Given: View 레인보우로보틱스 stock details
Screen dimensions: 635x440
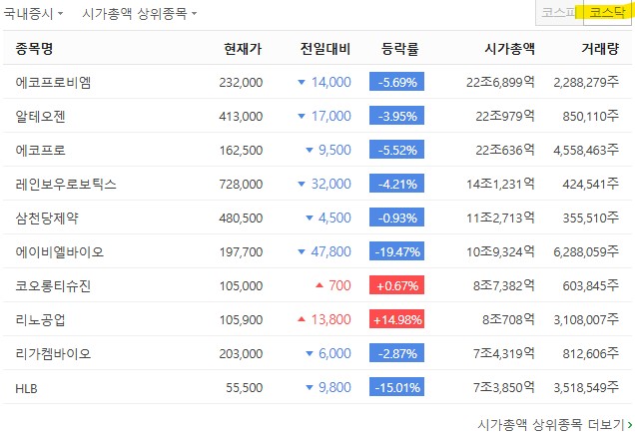Looking at the screenshot, I should (x=66, y=185).
